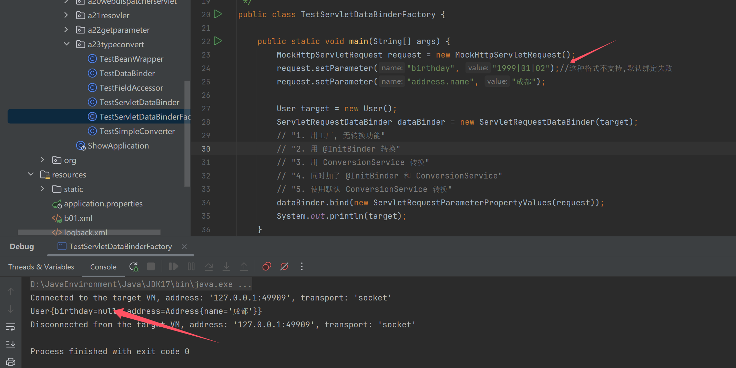
Task: Click project tree horizontal scrollbar
Action: tap(89, 232)
